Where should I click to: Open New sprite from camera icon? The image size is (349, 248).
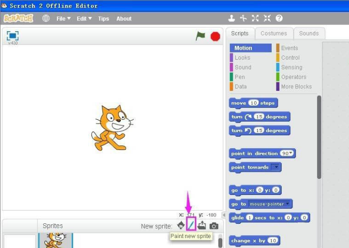coord(214,226)
